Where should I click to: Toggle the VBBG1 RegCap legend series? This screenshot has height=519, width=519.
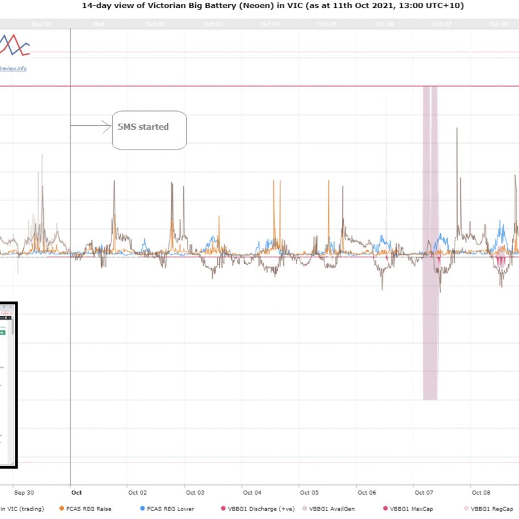pos(488,509)
